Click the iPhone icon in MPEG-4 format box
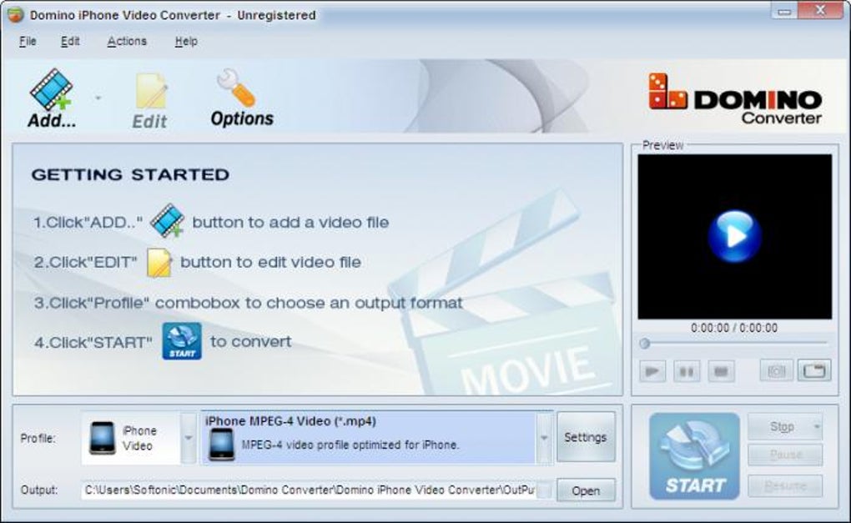The width and height of the screenshot is (851, 523). (x=221, y=445)
